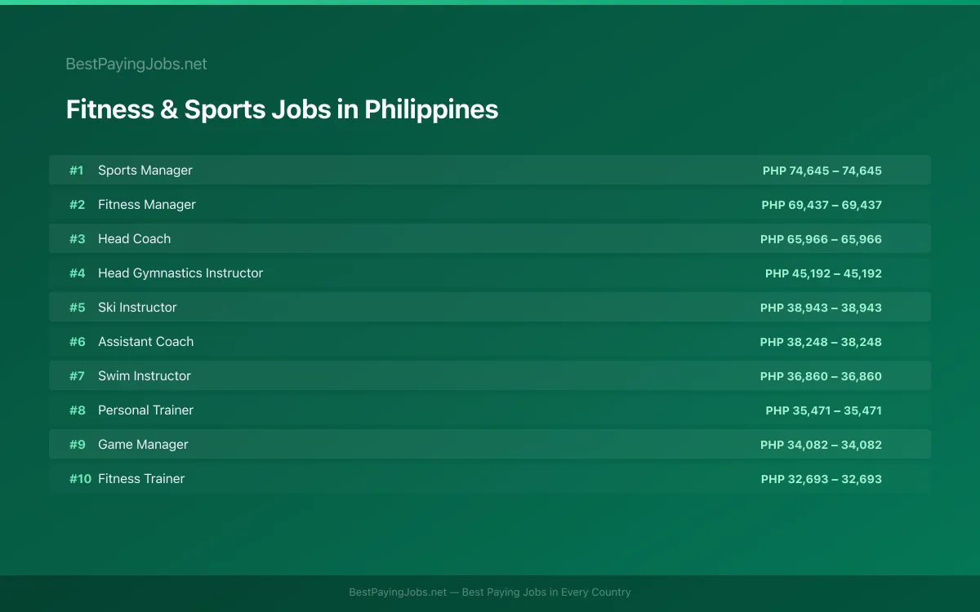Image resolution: width=980 pixels, height=612 pixels.
Task: Click rank number #9
Action: tap(77, 445)
